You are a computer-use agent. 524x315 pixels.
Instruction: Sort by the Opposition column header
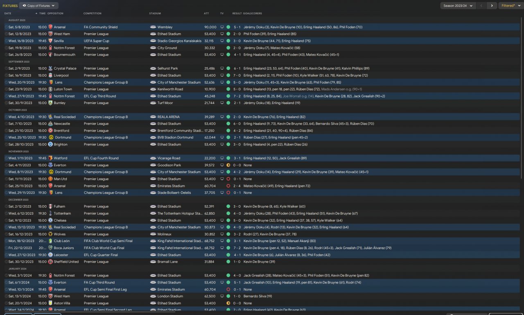pyautogui.click(x=55, y=14)
